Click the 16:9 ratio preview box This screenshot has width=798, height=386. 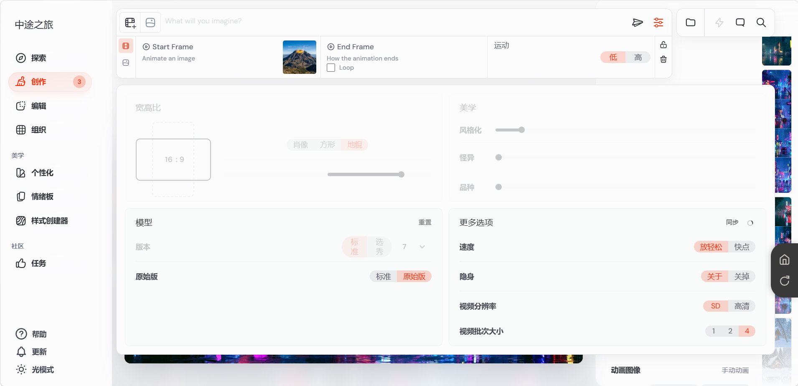[x=173, y=159]
